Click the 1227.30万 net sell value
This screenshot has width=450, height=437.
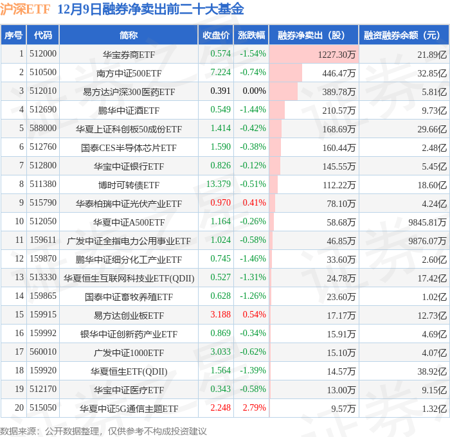337,55
